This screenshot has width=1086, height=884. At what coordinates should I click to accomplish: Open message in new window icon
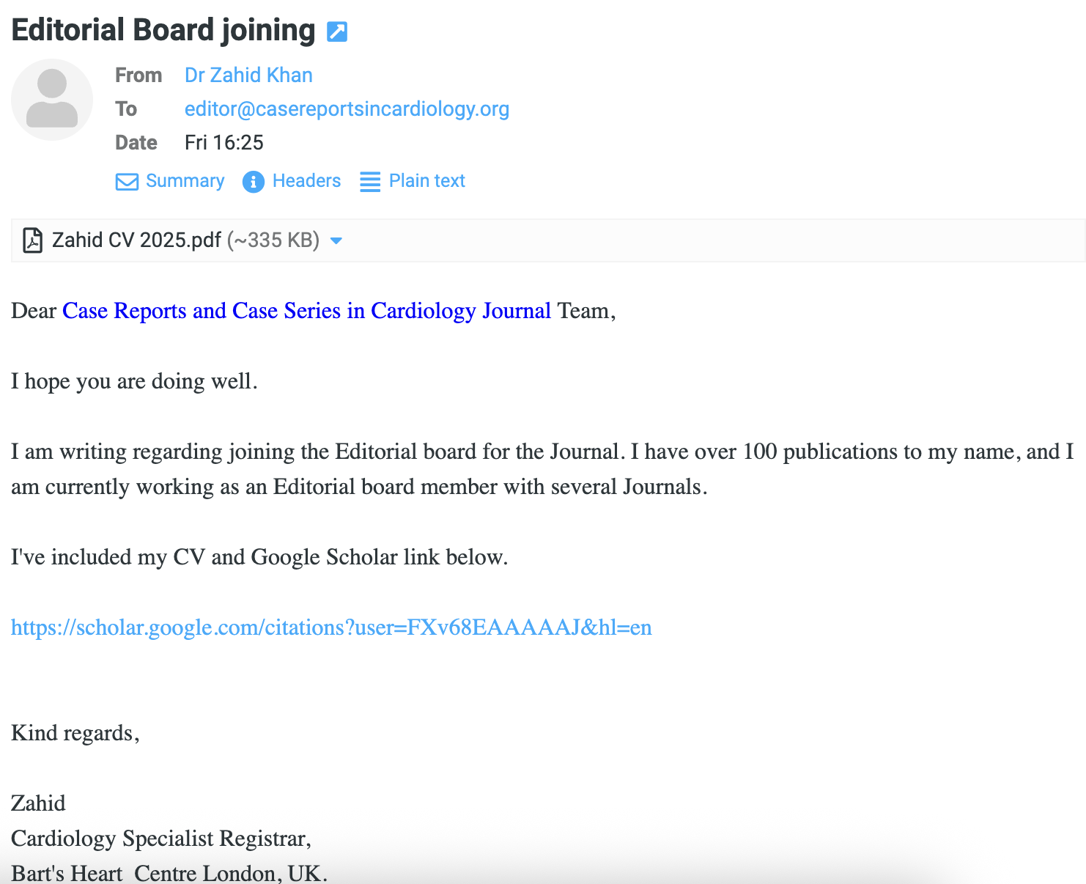[x=336, y=32]
